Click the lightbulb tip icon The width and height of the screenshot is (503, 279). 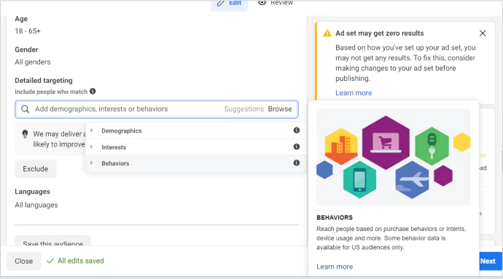coord(25,134)
